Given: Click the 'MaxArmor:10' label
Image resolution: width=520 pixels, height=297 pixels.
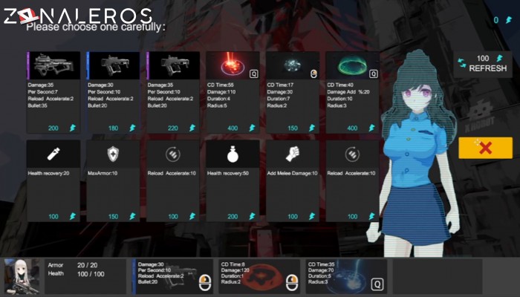Looking at the screenshot, I should pyautogui.click(x=103, y=173).
